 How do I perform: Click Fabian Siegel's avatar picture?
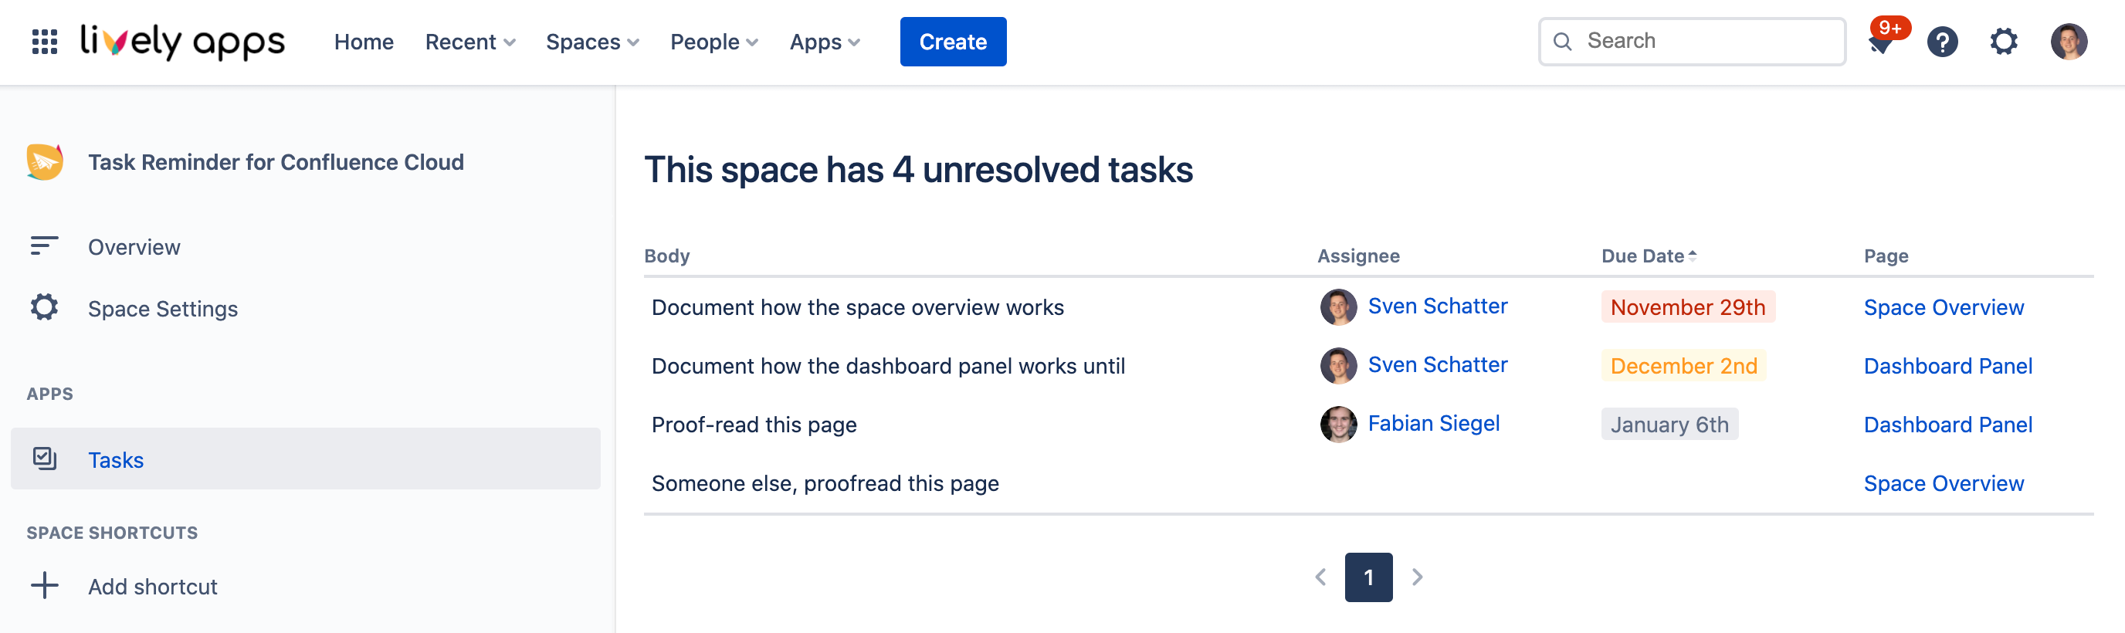1338,424
